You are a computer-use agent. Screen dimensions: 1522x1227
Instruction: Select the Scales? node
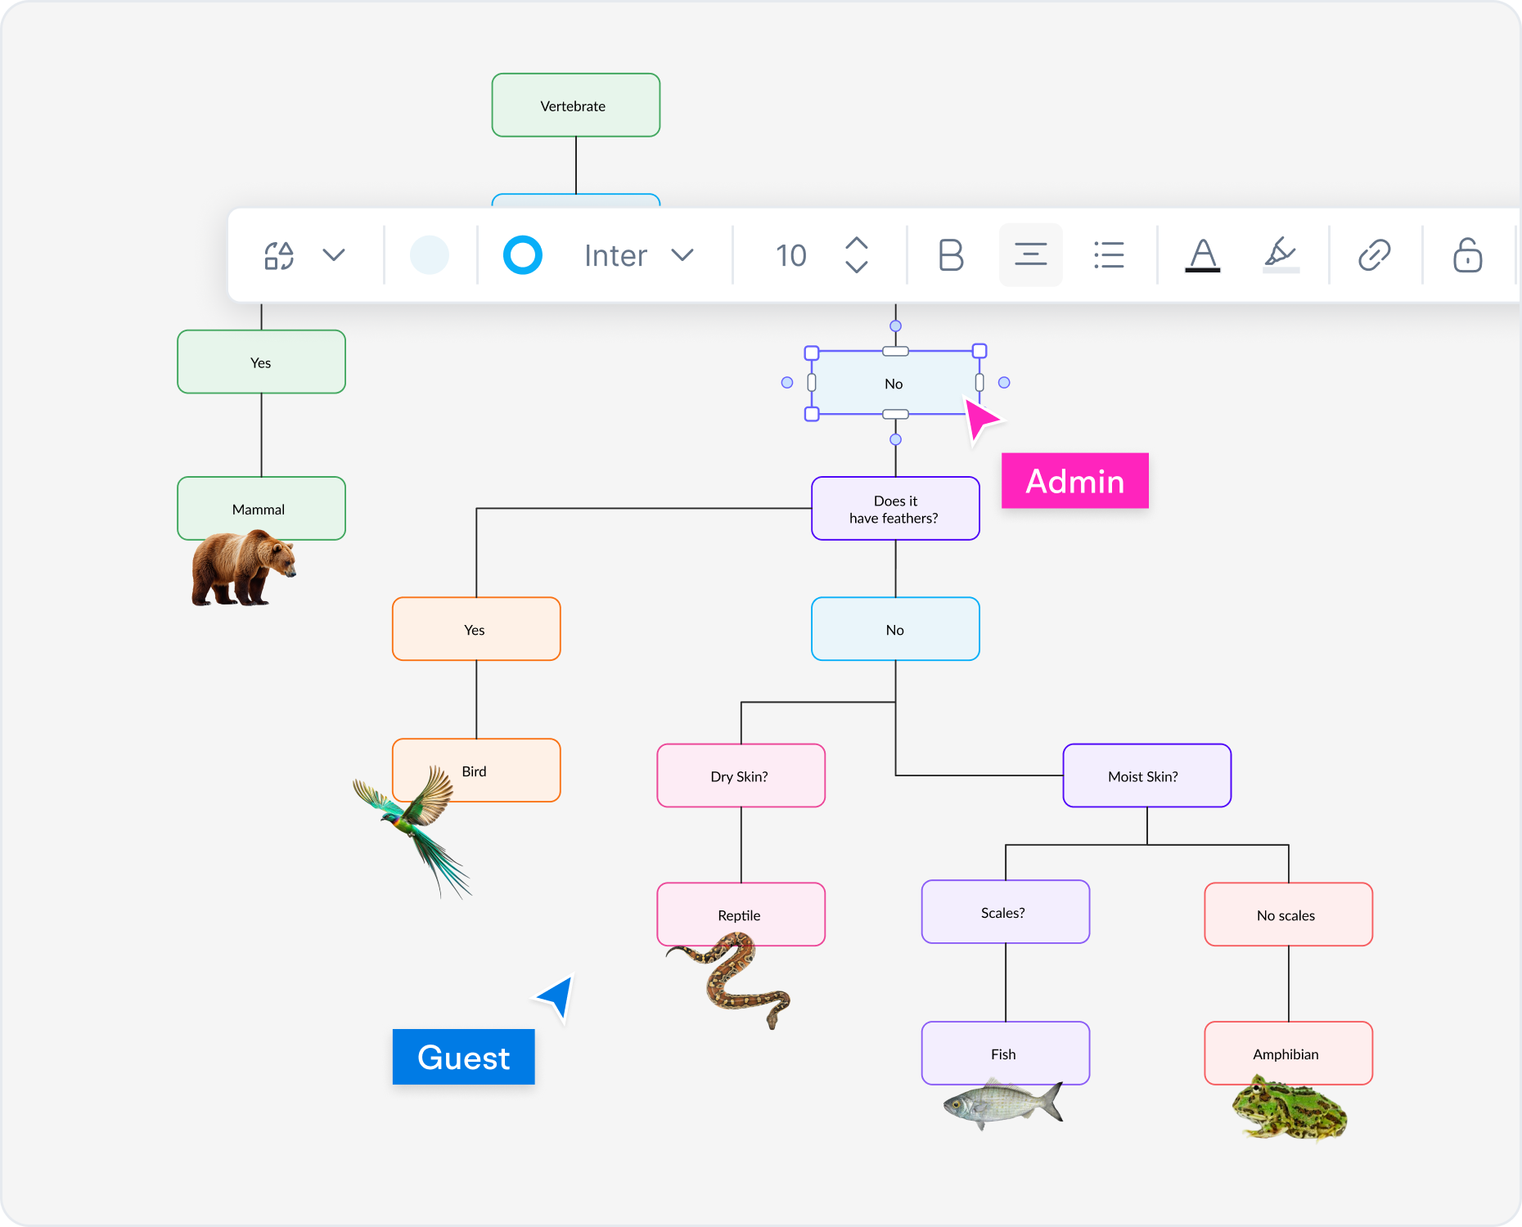pos(1006,912)
